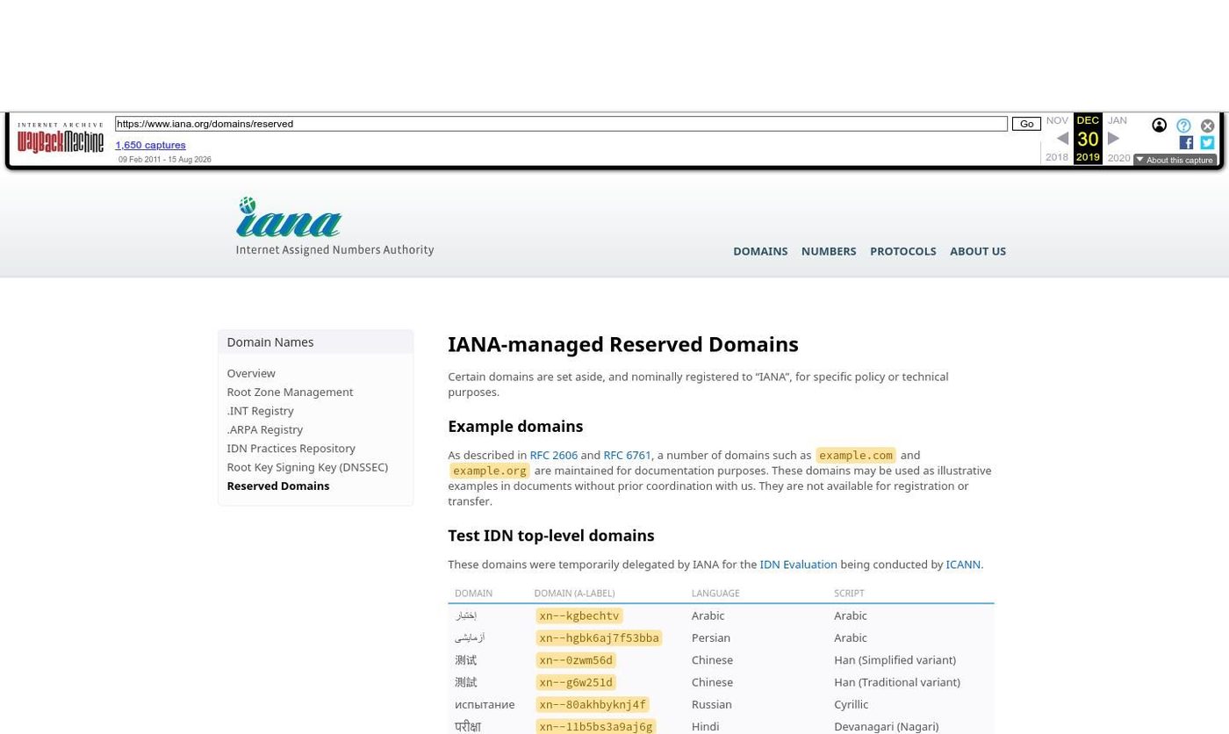Click the example.com code label
Viewport: 1229px width, 734px height.
click(856, 455)
